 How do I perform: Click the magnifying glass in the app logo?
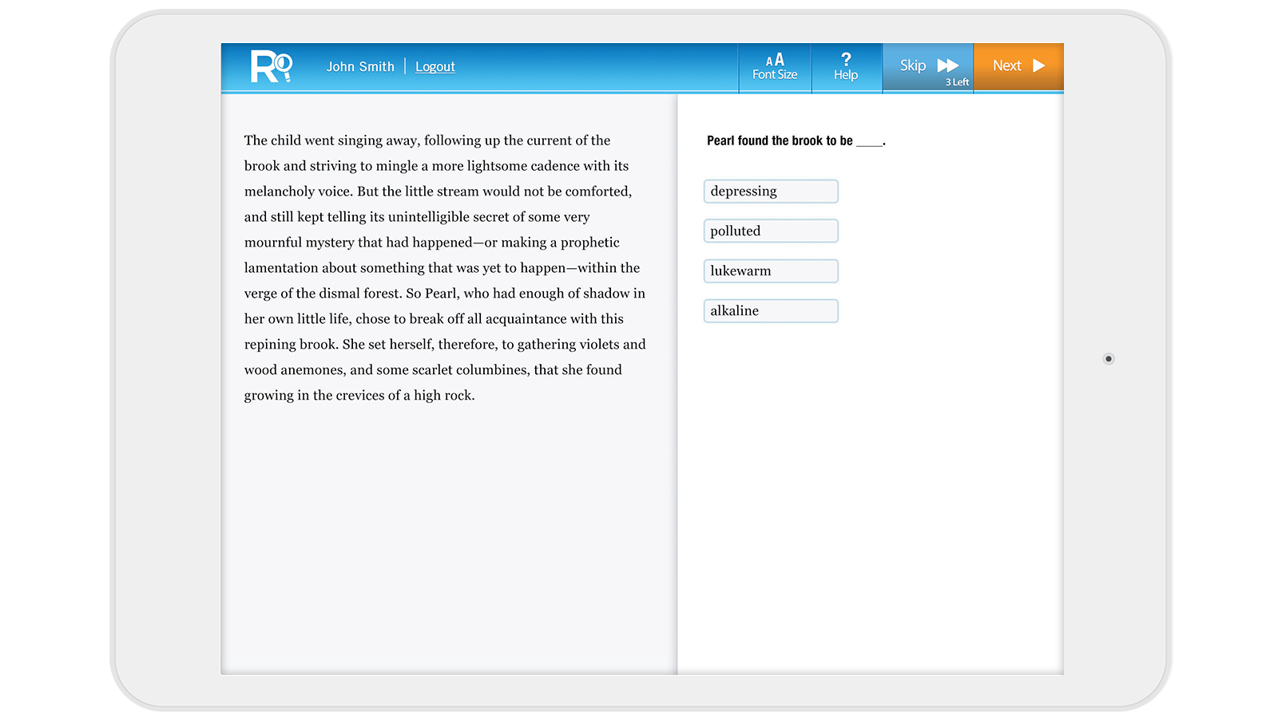[283, 62]
